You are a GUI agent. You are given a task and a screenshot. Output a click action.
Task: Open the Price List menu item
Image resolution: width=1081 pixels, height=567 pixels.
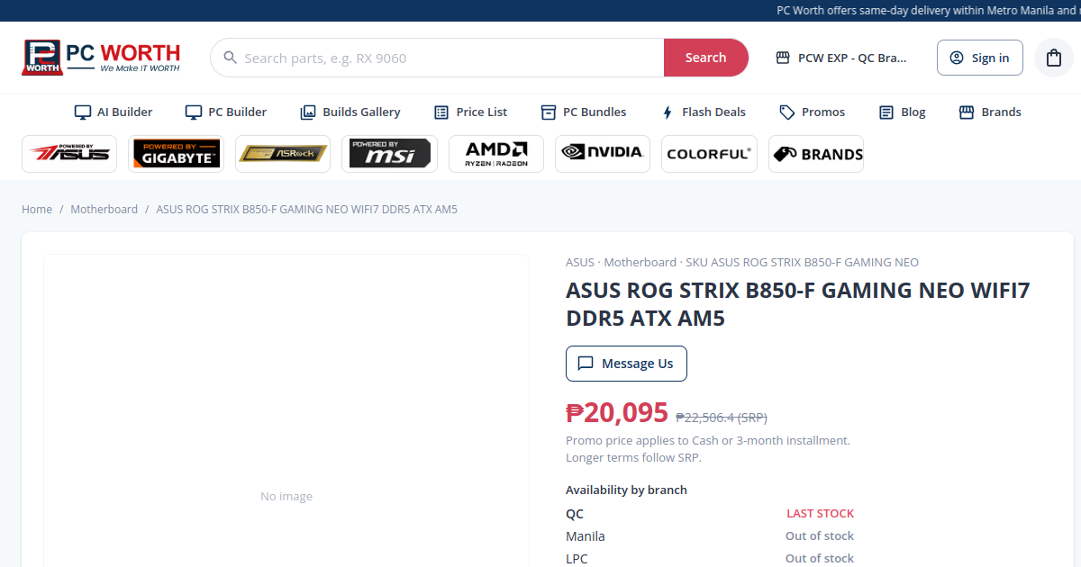[x=470, y=112]
